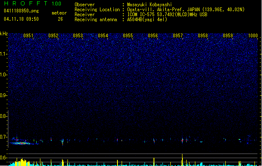This screenshot has height=166, width=262.
Task: Click the 'Receiving antenna' field label
Action: [x=96, y=20]
